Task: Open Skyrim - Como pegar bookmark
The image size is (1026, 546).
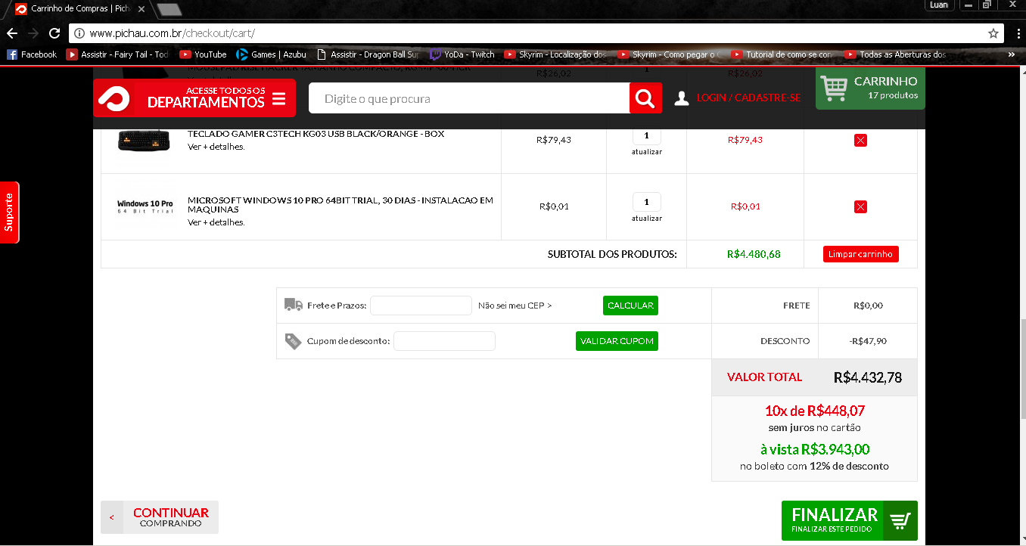Action: click(x=669, y=54)
